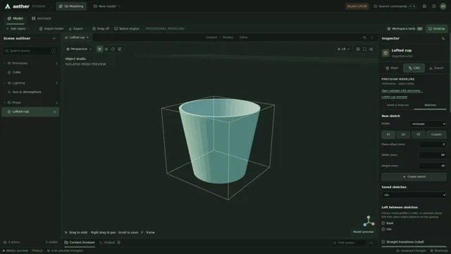Open the Perspective view dropdown
The height and width of the screenshot is (254, 451).
78,49
